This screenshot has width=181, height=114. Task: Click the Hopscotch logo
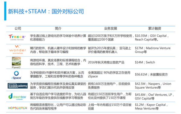(x=18, y=108)
